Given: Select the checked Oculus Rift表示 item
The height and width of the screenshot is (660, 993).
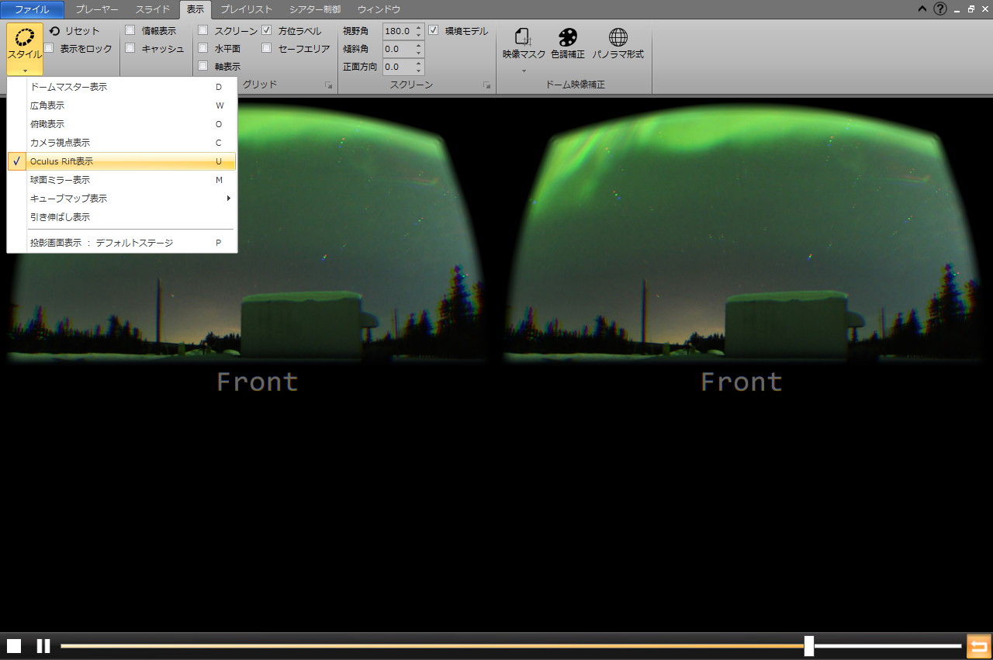Looking at the screenshot, I should 122,161.
